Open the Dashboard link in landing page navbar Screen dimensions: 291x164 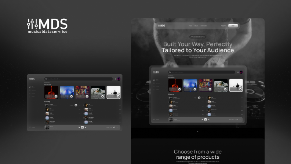tap(204, 26)
